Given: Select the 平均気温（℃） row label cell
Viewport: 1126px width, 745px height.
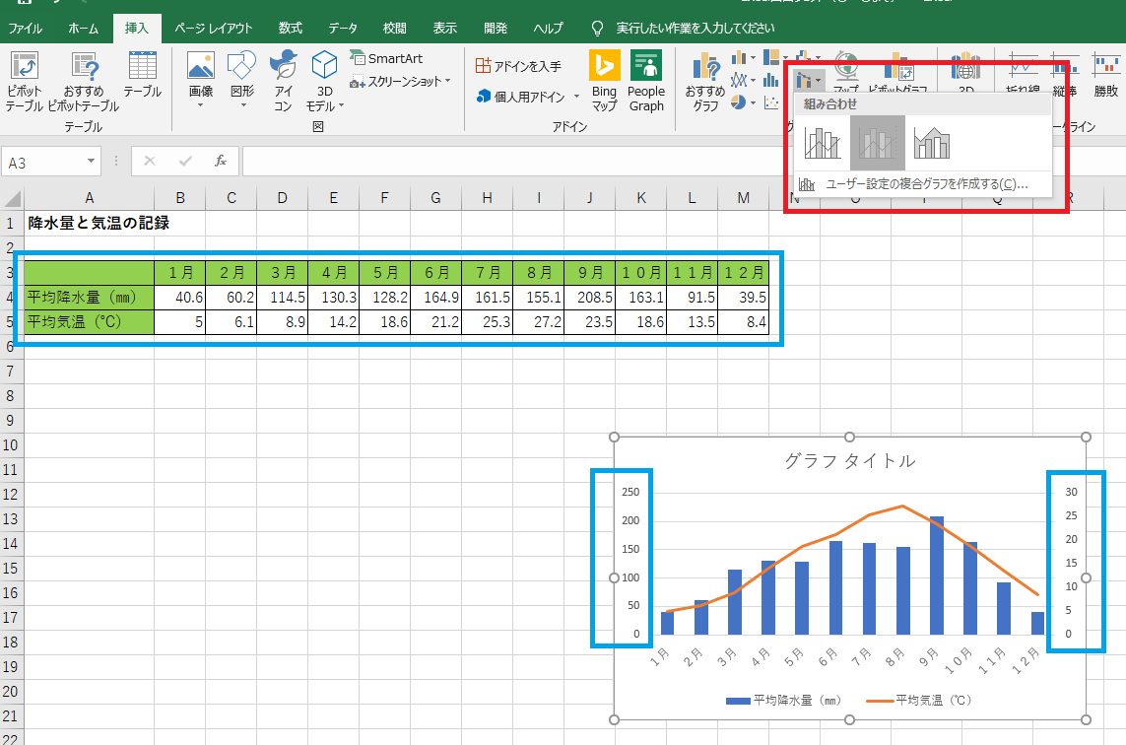Looking at the screenshot, I should click(x=89, y=322).
